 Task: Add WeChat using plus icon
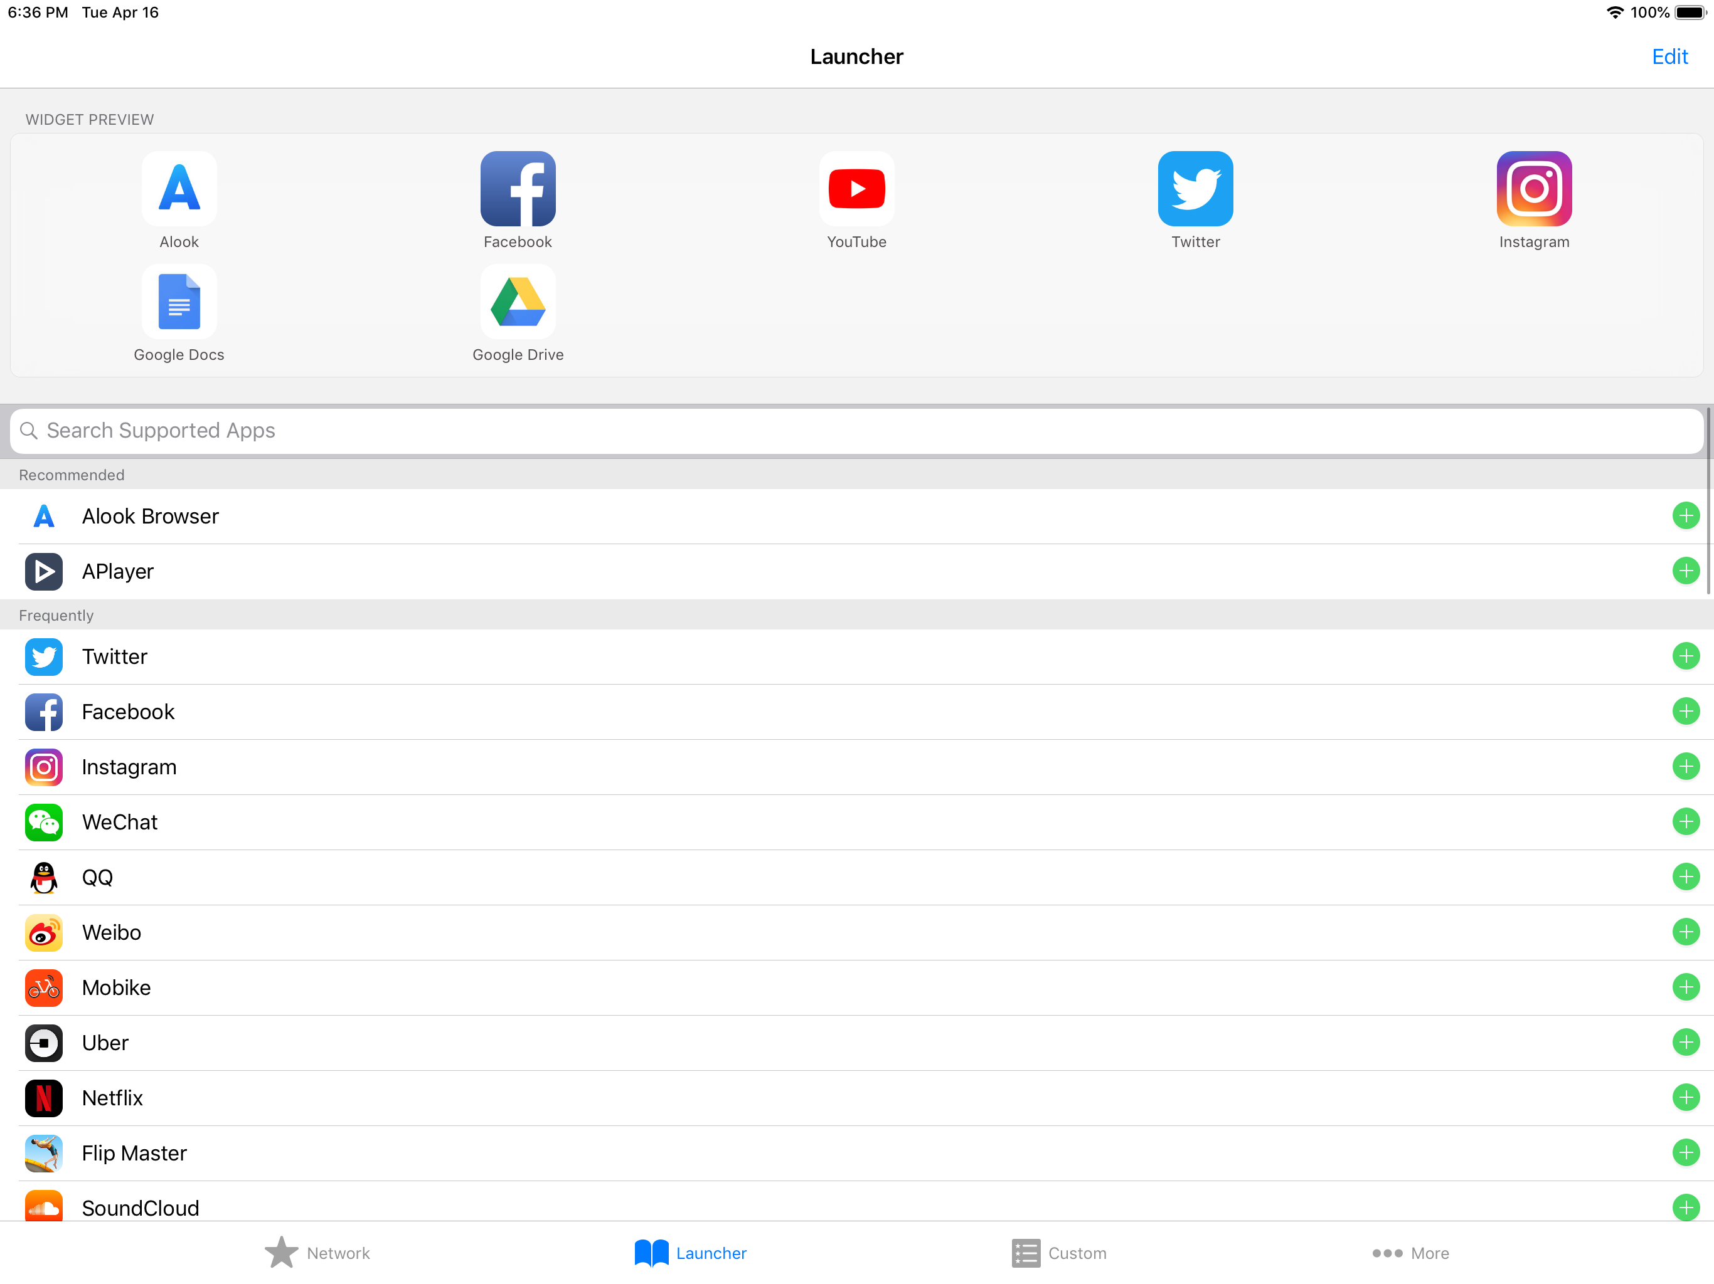[1685, 821]
